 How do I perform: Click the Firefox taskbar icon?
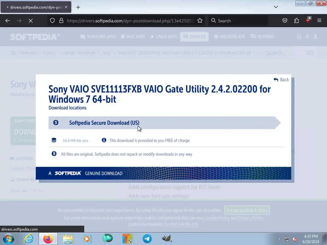pyautogui.click(x=48, y=239)
